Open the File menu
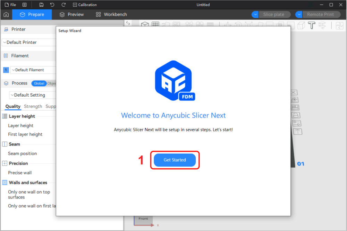Viewport: 347px width, 231px height. point(10,5)
